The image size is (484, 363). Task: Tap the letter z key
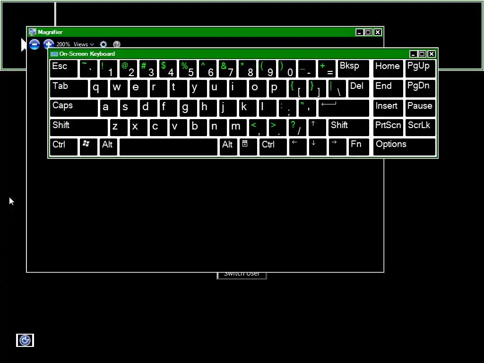point(119,128)
